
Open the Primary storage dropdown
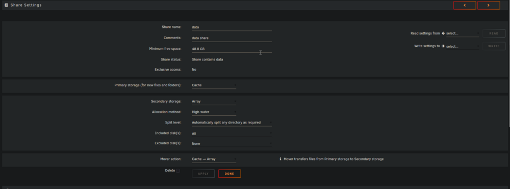tap(214, 85)
